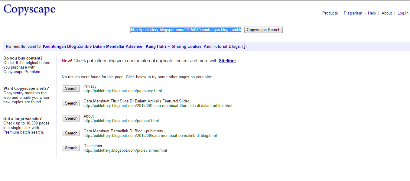Click Cara Membuat Permalink Di Blog title
The width and height of the screenshot is (410, 181).
pyautogui.click(x=123, y=131)
